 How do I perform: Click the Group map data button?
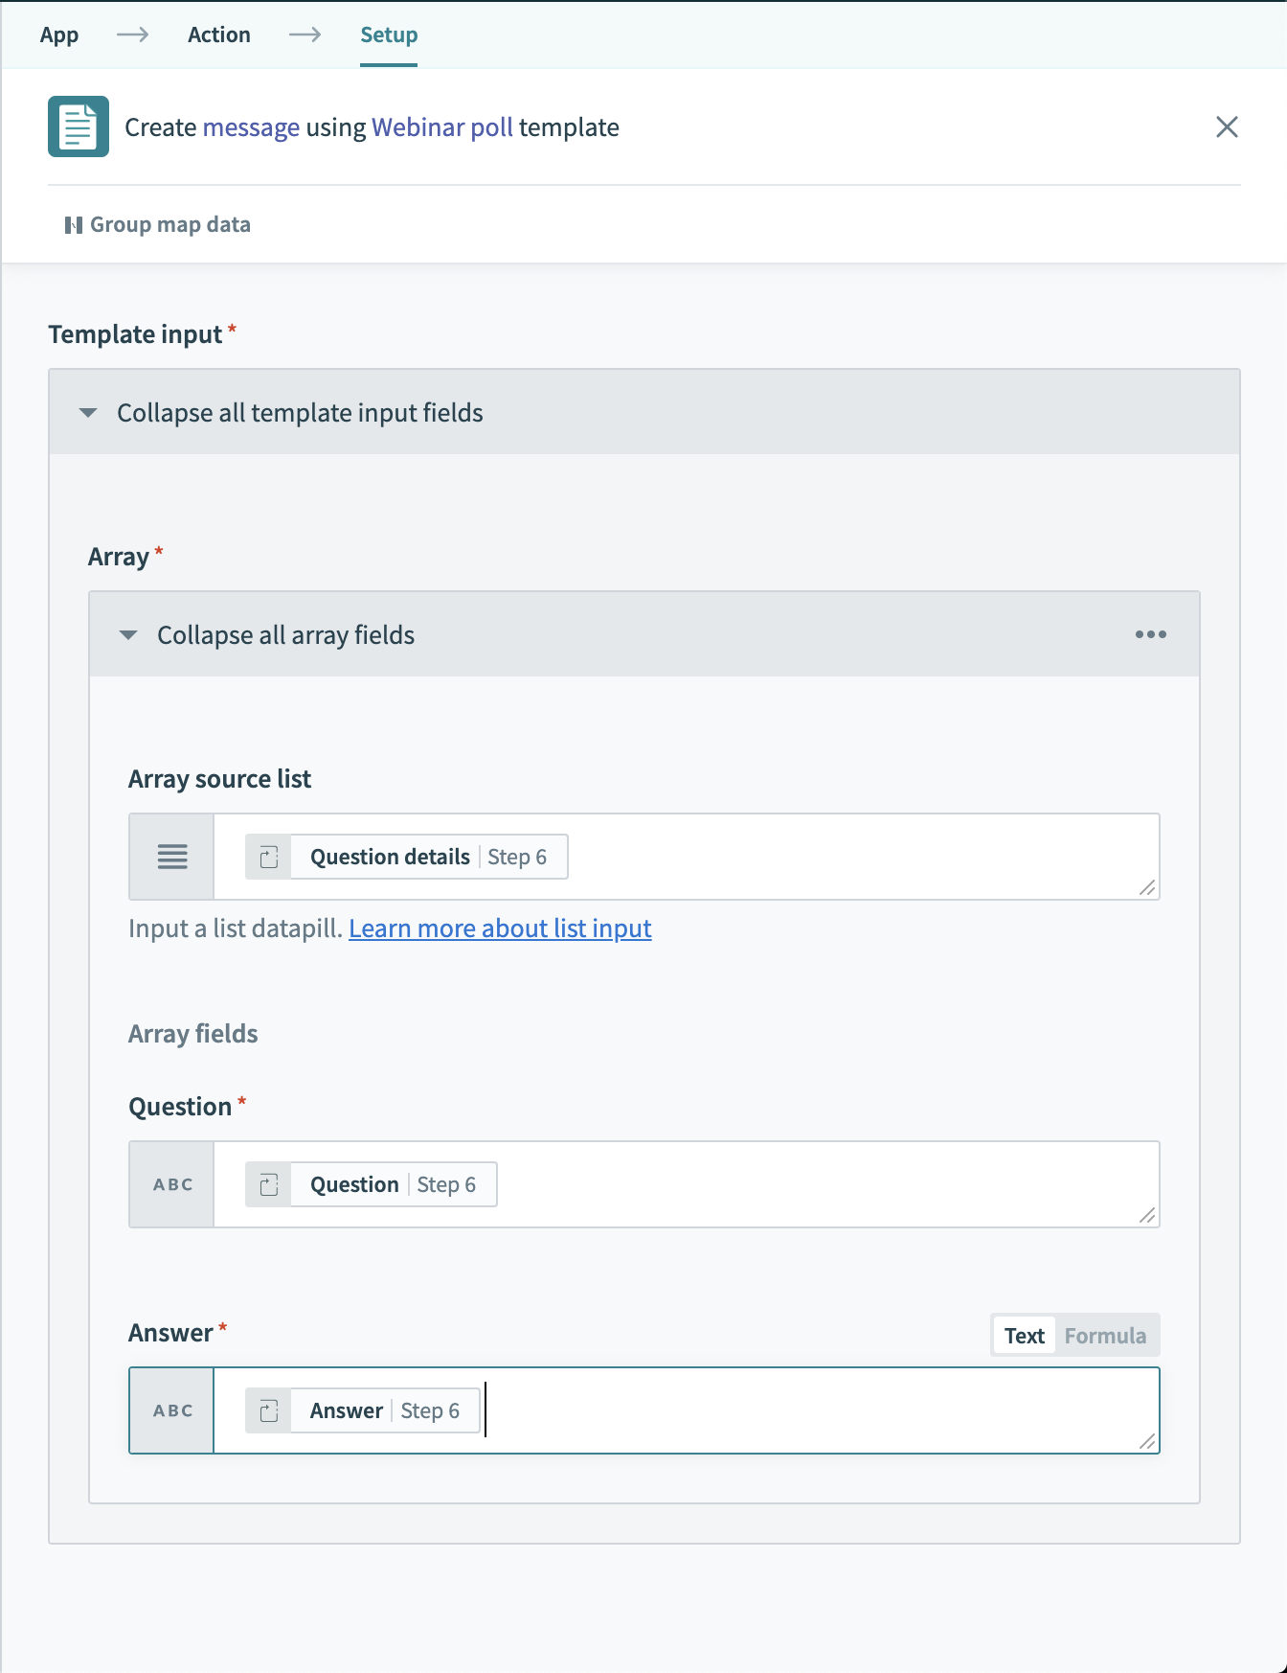[x=169, y=225]
